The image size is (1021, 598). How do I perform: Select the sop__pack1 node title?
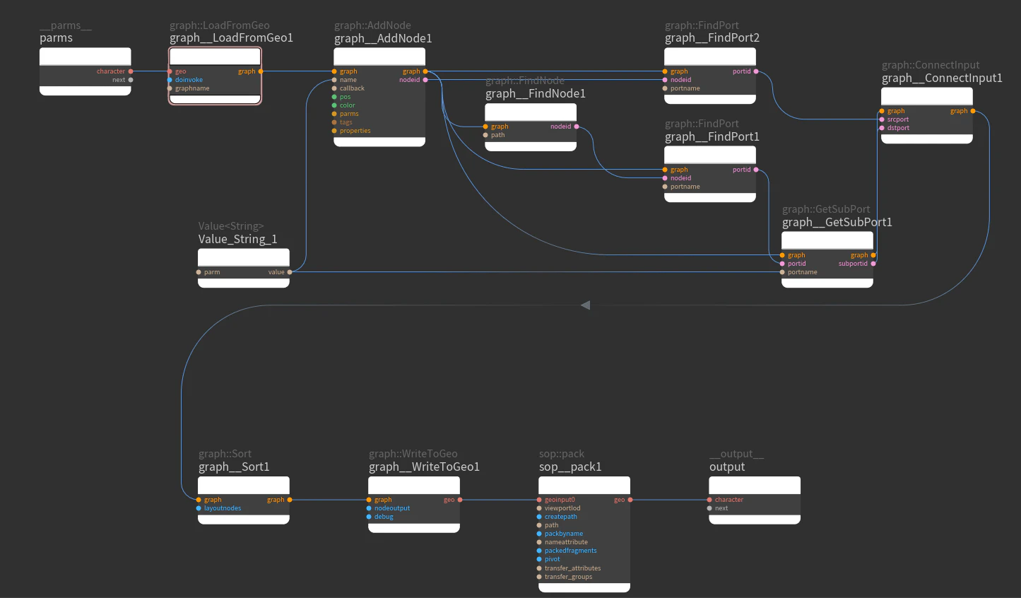[570, 467]
